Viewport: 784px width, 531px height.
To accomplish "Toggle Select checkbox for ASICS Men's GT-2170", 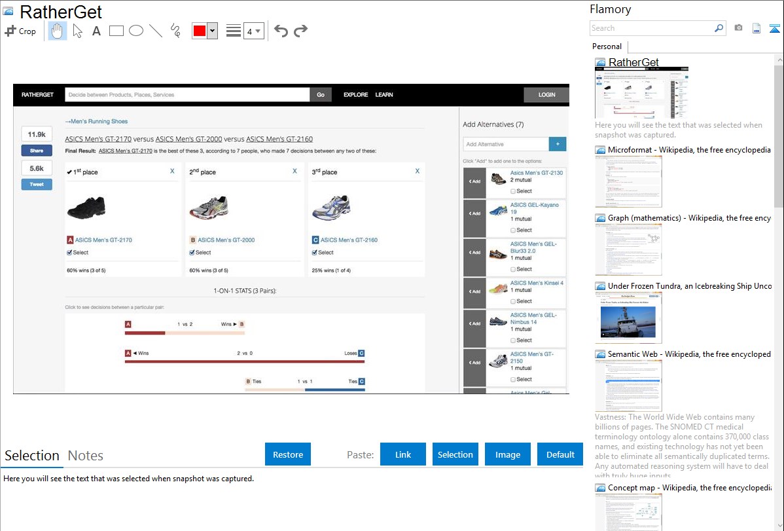I will (69, 253).
